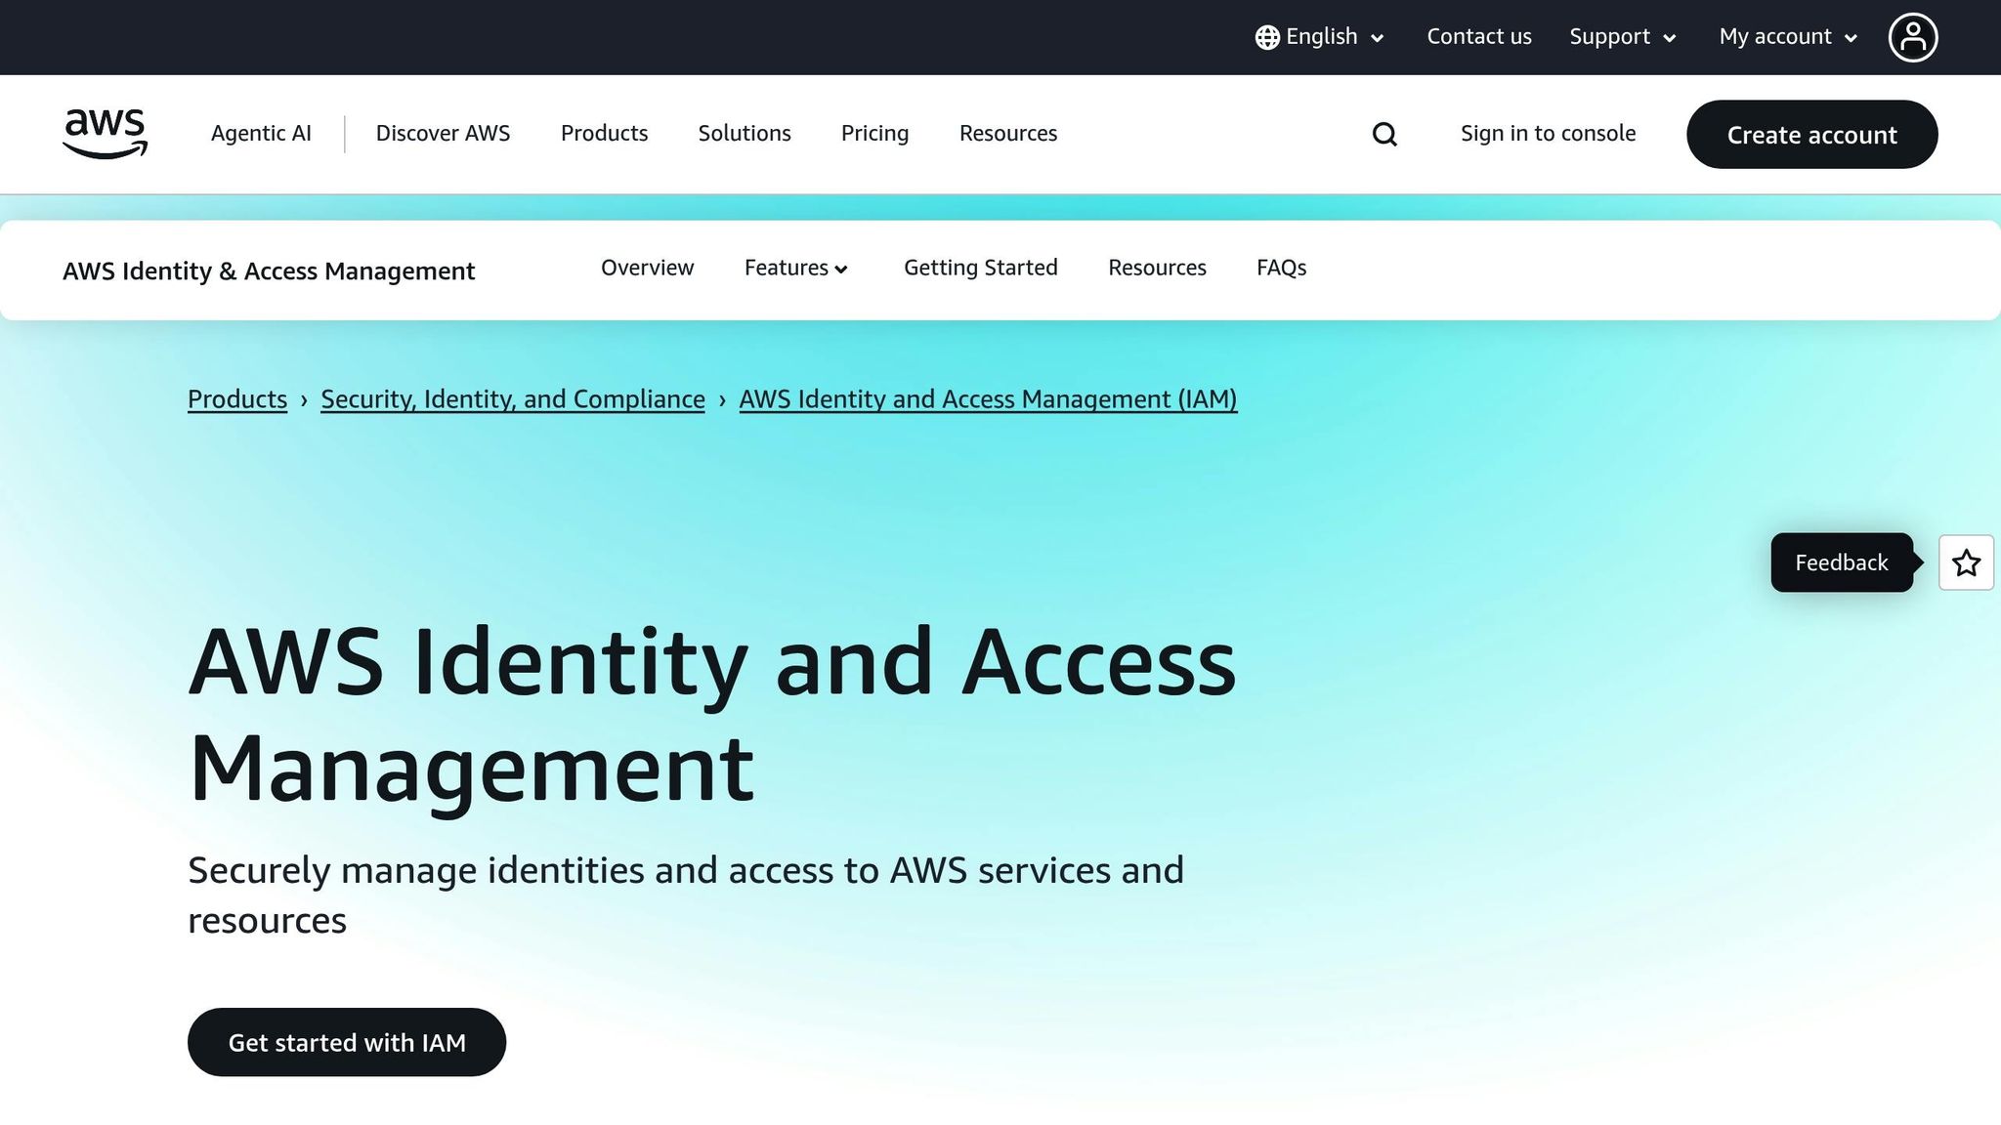Open the search magnifier icon
The width and height of the screenshot is (2001, 1125).
(x=1384, y=134)
